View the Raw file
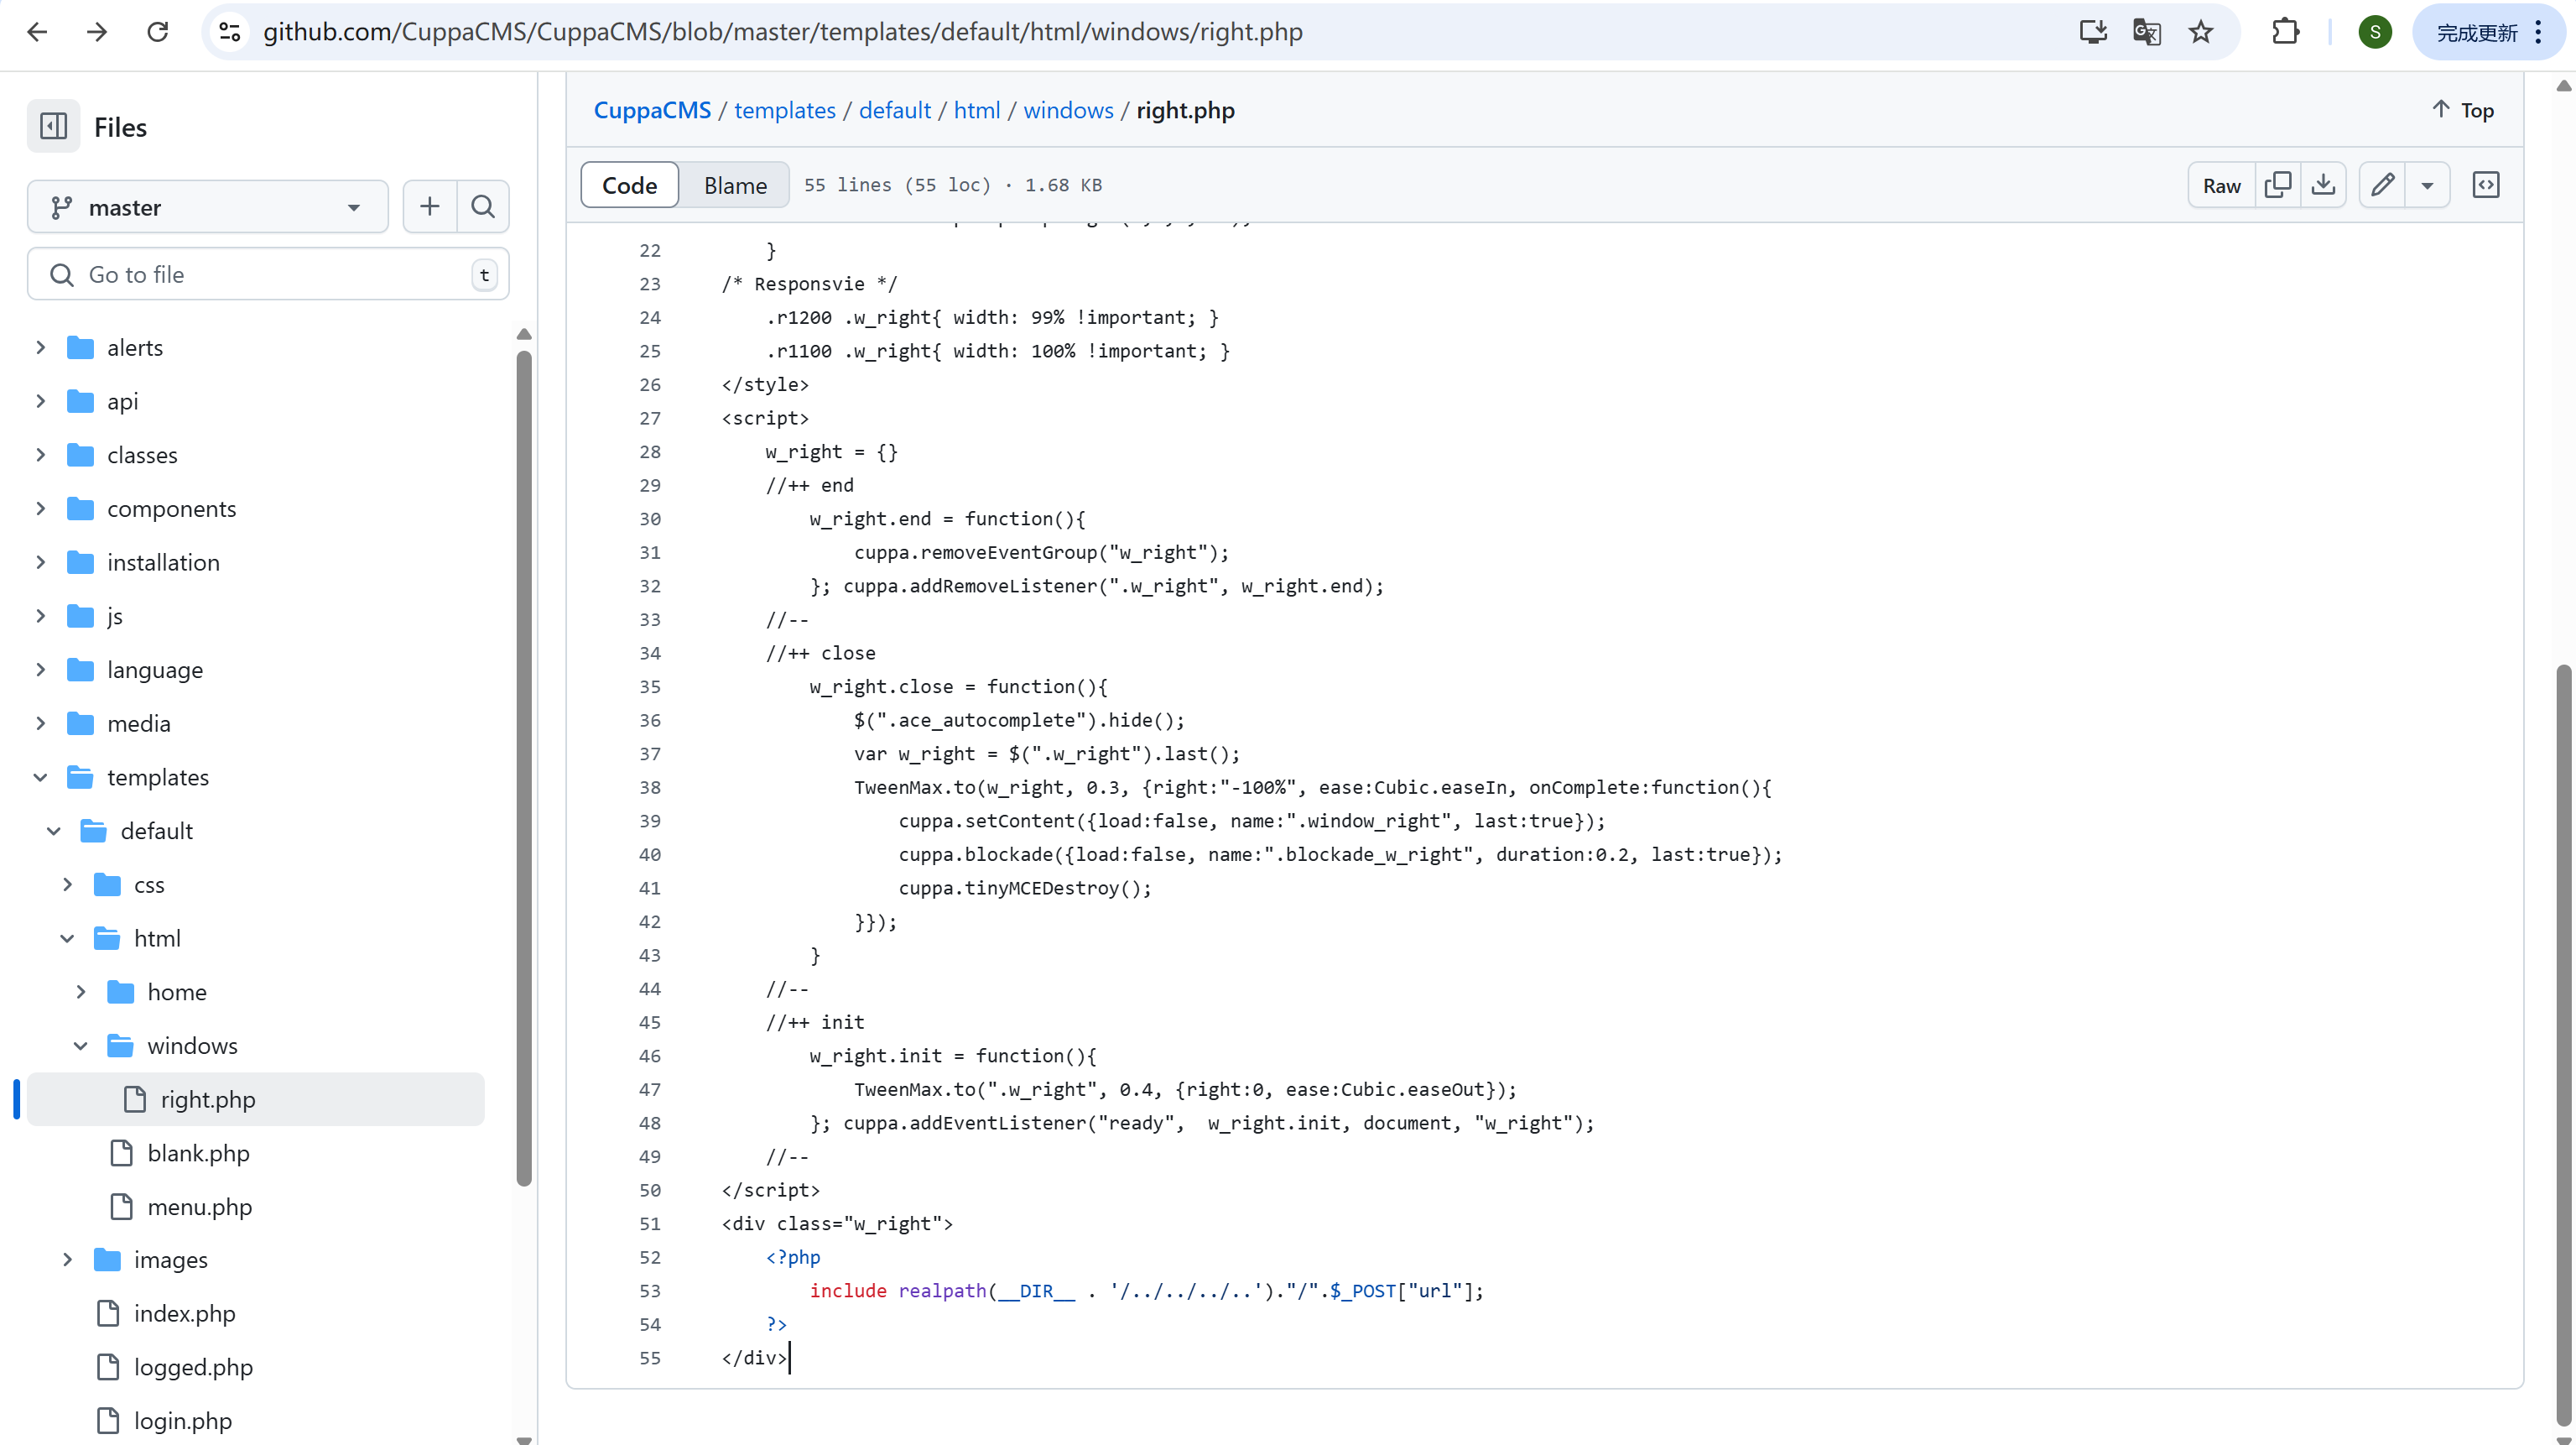This screenshot has height=1445, width=2576. click(x=2221, y=185)
